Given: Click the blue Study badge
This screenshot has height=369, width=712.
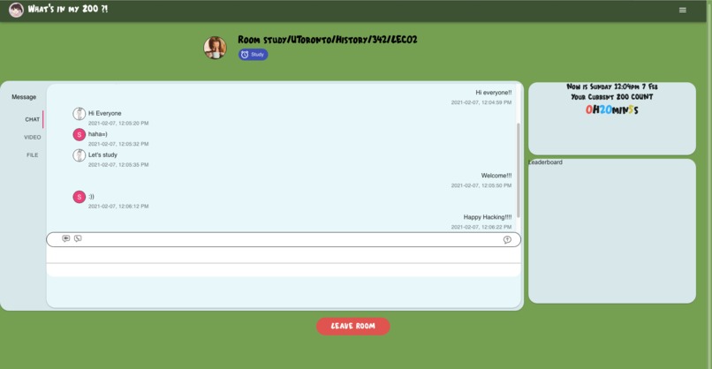Looking at the screenshot, I should point(253,55).
